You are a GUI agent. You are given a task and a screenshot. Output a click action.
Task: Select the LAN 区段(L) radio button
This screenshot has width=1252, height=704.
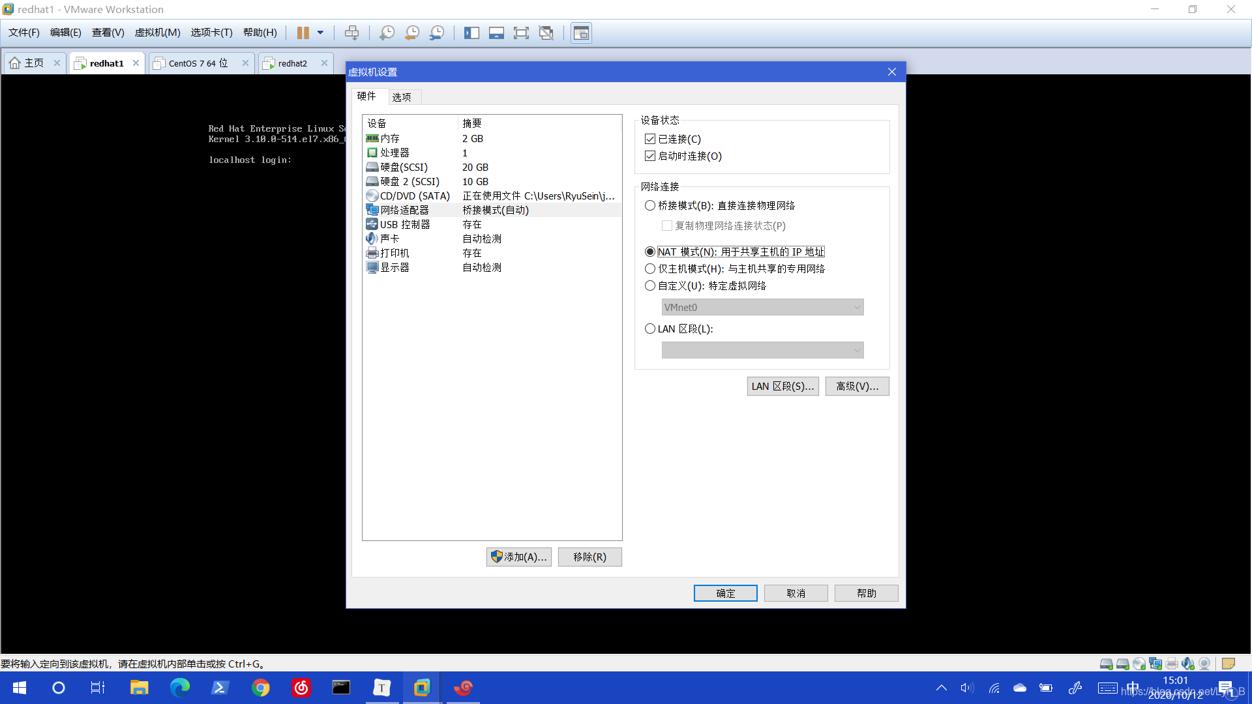pyautogui.click(x=649, y=329)
